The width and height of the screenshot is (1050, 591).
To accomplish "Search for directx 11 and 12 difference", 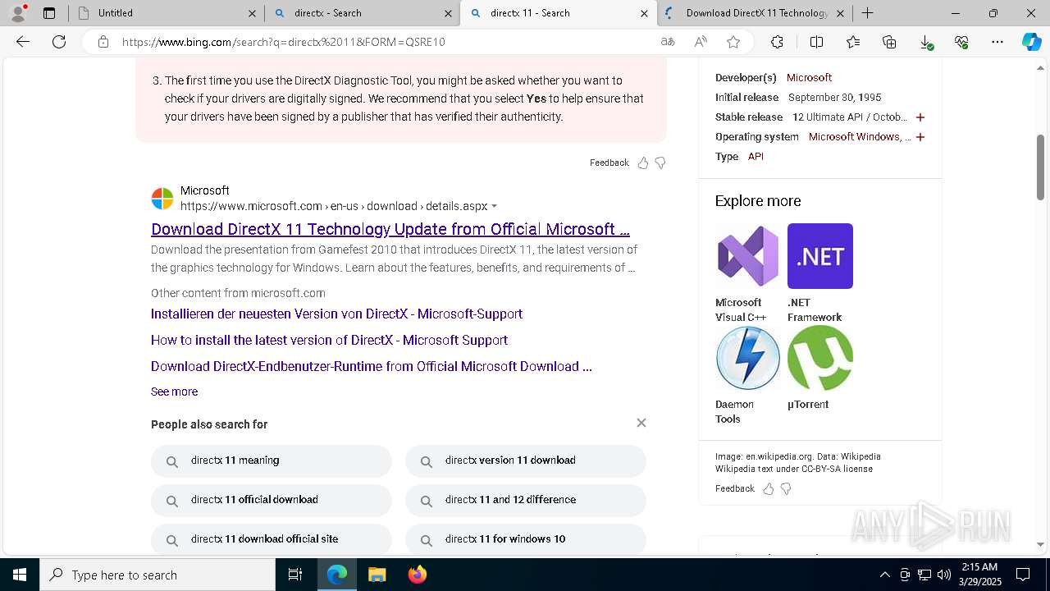I will click(x=526, y=500).
